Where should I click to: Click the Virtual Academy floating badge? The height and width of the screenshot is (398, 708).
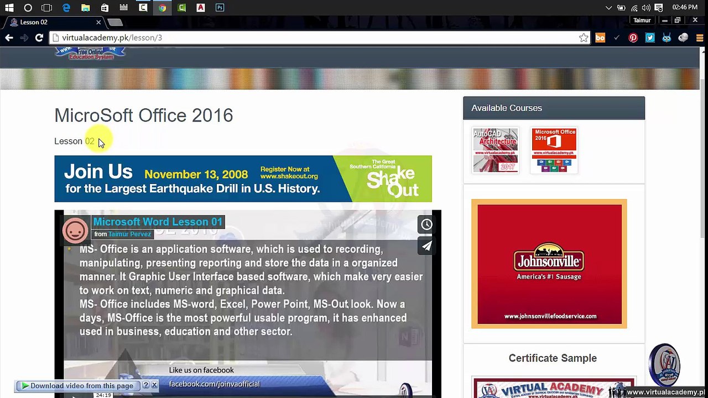pos(664,365)
